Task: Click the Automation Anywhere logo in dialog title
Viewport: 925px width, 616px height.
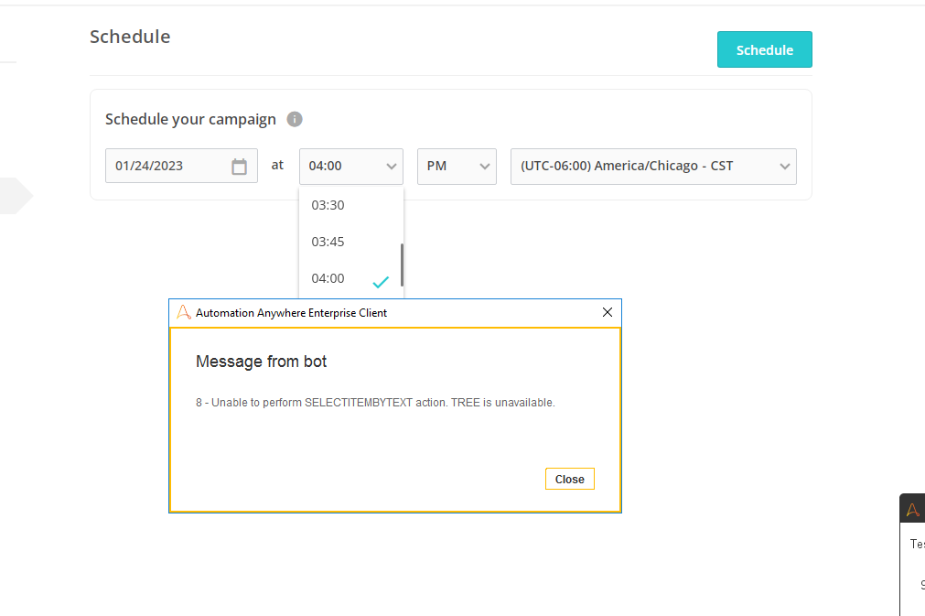Action: pyautogui.click(x=184, y=312)
